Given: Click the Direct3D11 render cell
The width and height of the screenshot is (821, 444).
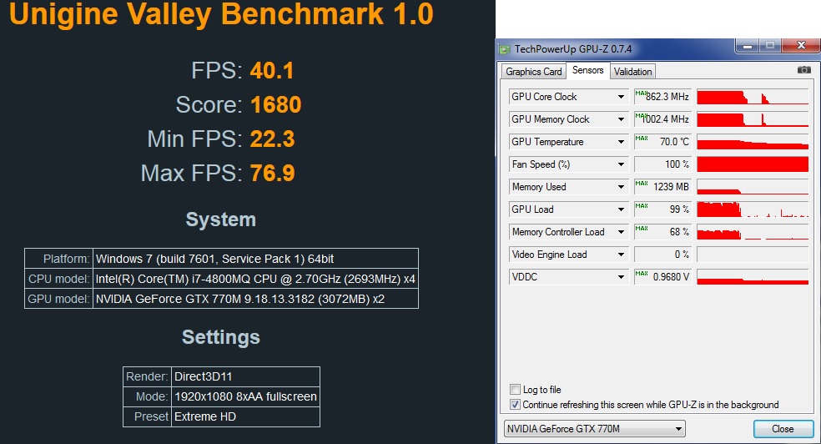Looking at the screenshot, I should pyautogui.click(x=245, y=376).
